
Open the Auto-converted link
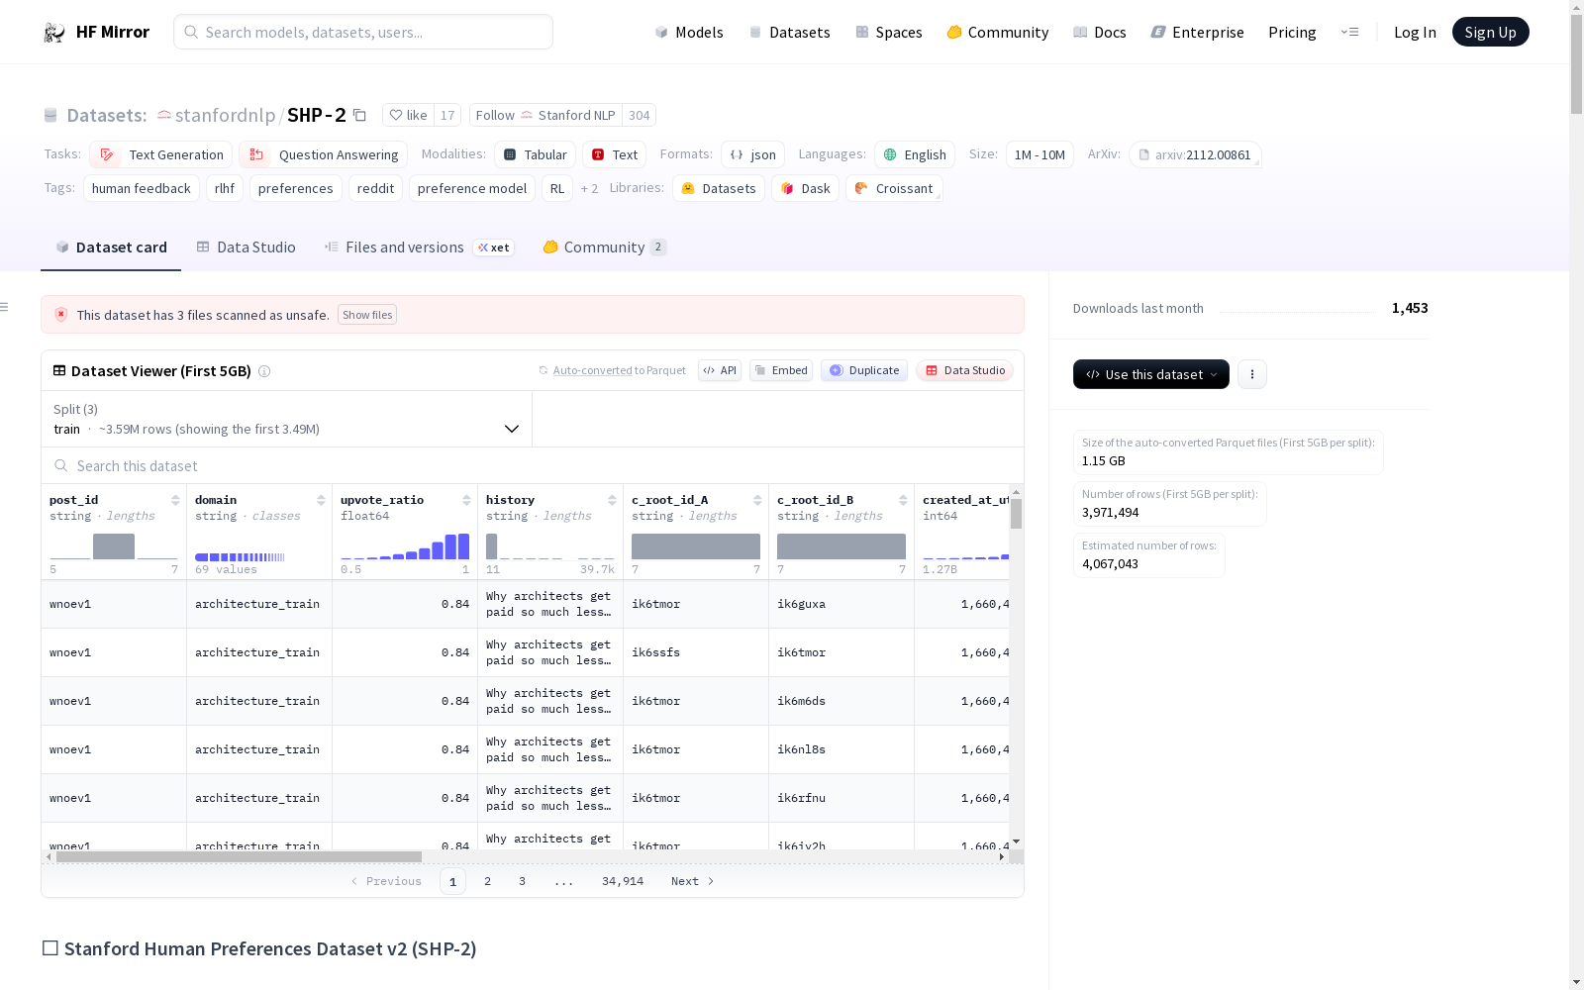592,371
